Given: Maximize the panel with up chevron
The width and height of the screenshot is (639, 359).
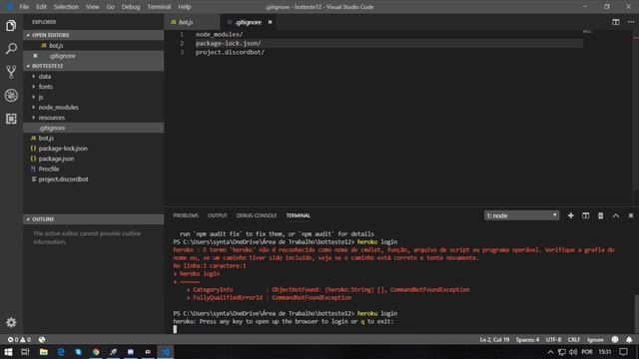Looking at the screenshot, I should (616, 215).
